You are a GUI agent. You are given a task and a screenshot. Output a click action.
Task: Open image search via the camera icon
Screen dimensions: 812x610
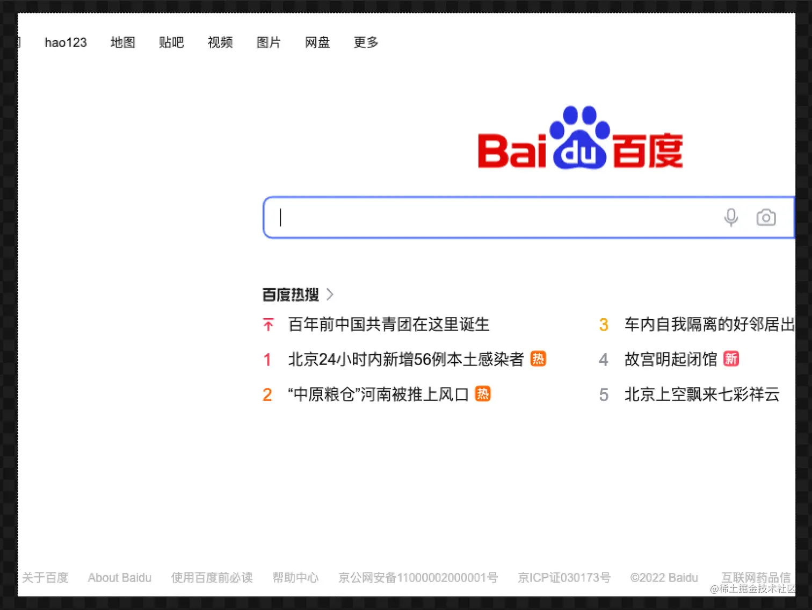(x=766, y=217)
